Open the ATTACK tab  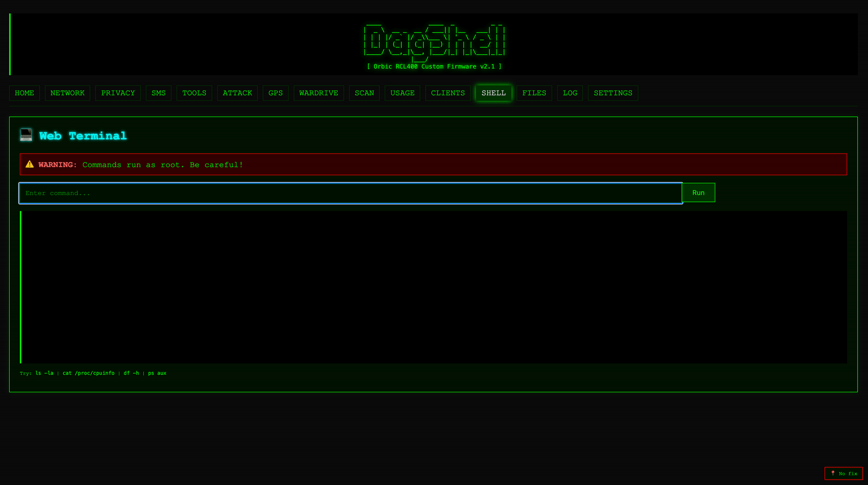click(237, 93)
